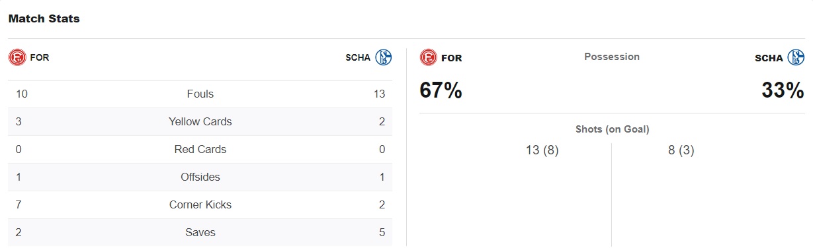This screenshot has width=813, height=248.
Task: Click the 33% possession value
Action: [x=783, y=90]
